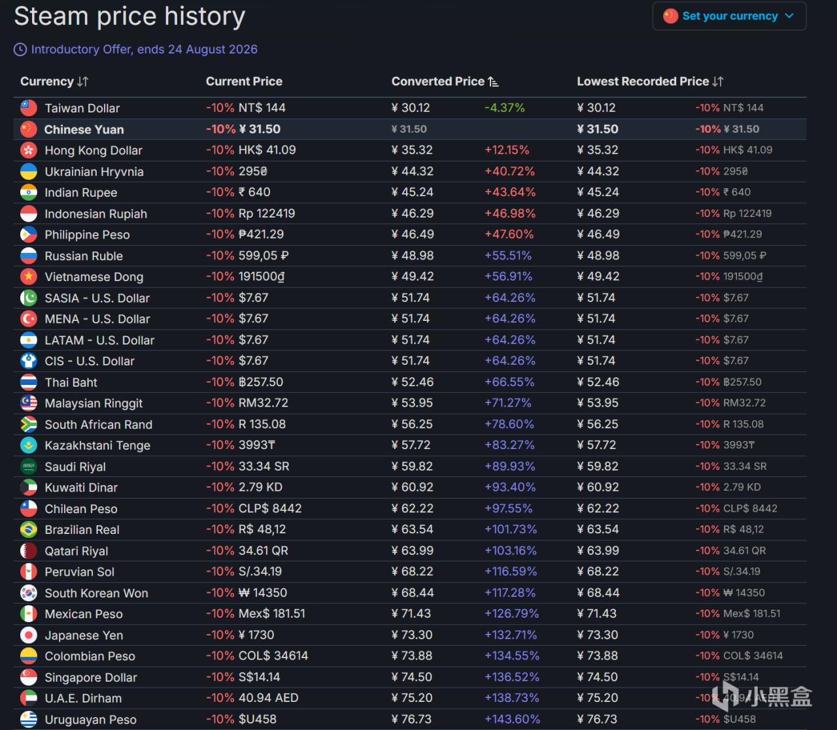Sort the table by Currency column

[x=54, y=82]
